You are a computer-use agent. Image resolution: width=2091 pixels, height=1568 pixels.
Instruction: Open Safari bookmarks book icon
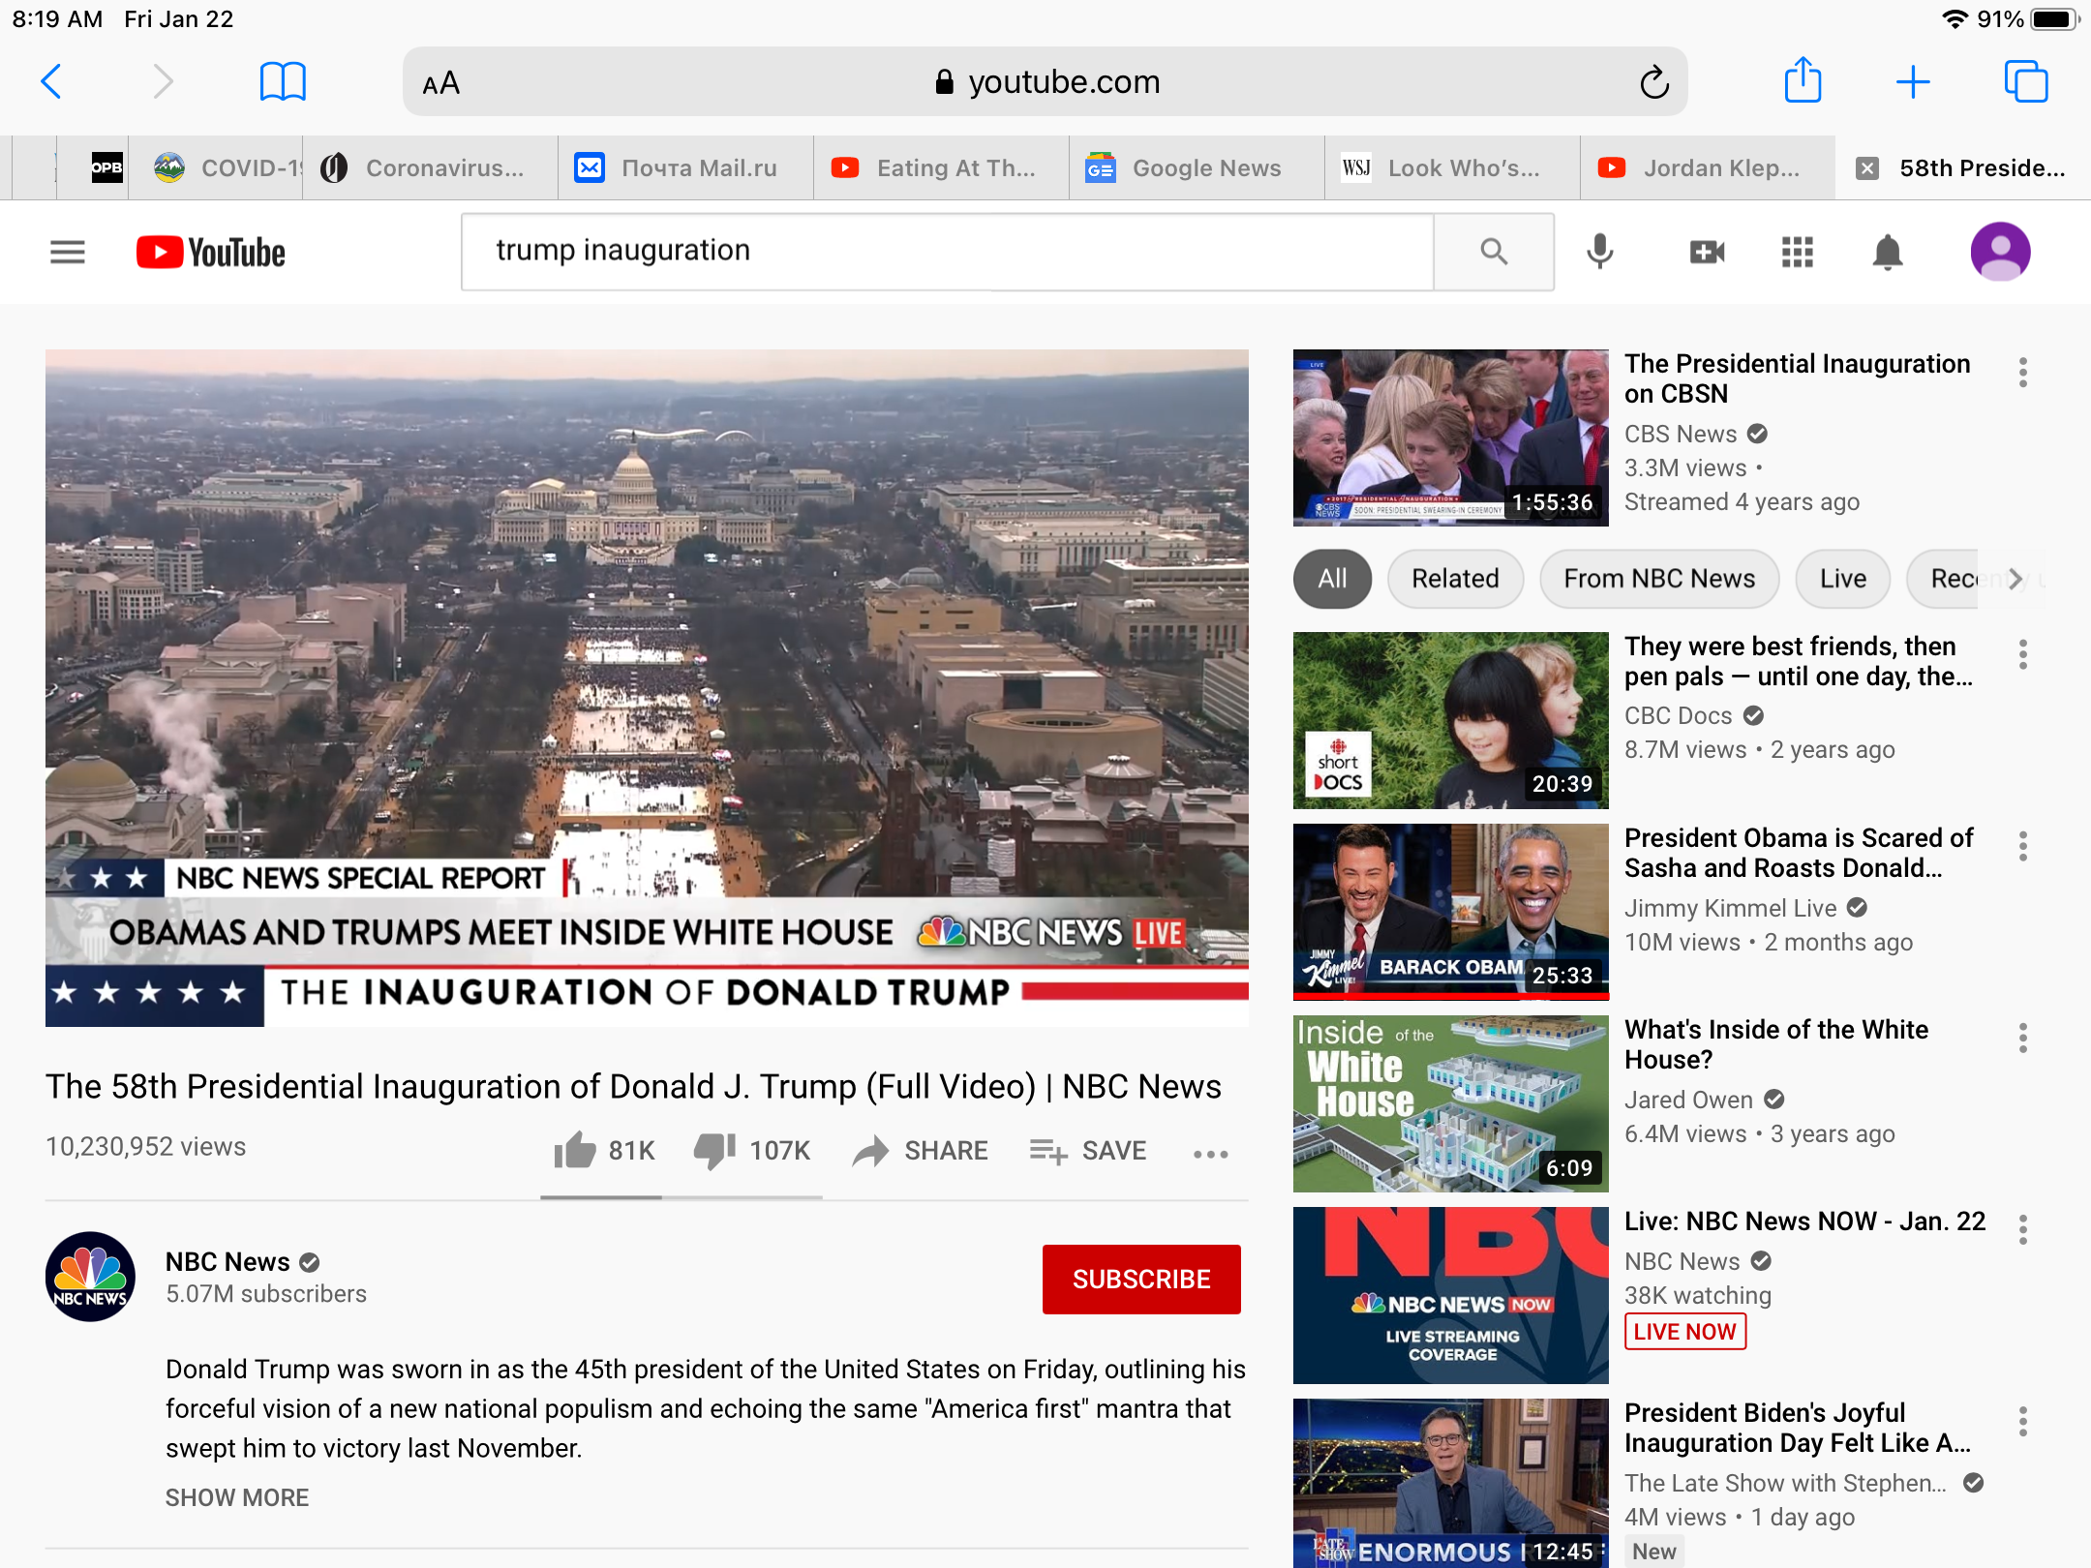coord(283,81)
